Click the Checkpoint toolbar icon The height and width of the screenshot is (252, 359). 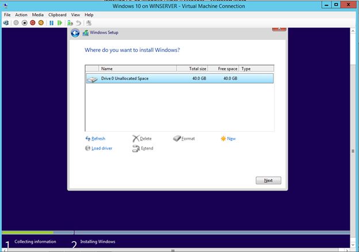tap(70, 23)
